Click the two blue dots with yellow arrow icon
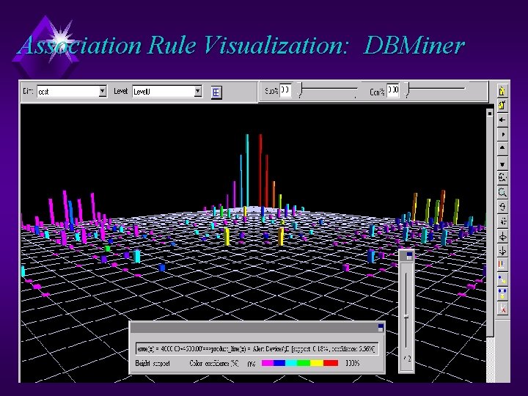This screenshot has height=396, width=528. (x=502, y=293)
